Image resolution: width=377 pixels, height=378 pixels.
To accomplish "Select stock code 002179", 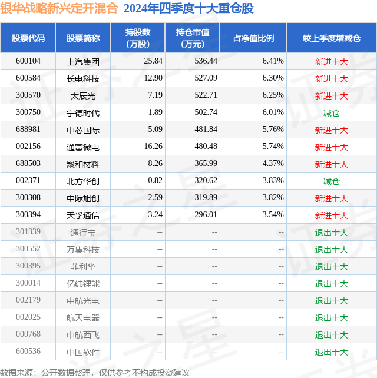I will pyautogui.click(x=28, y=300).
